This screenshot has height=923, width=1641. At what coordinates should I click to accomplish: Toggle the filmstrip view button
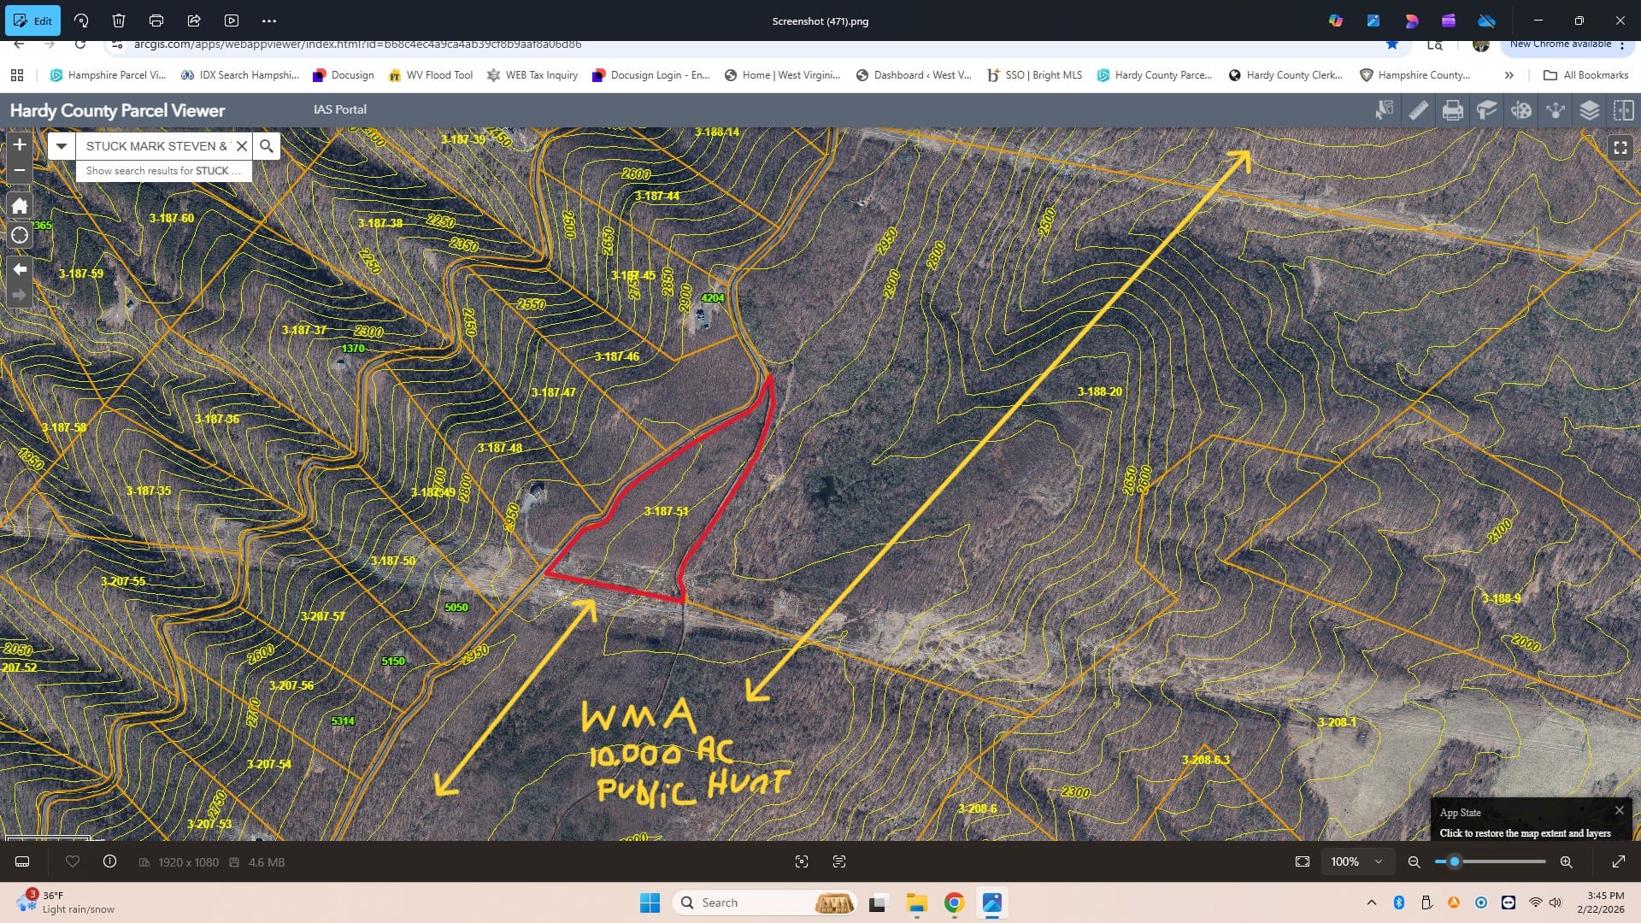point(23,861)
